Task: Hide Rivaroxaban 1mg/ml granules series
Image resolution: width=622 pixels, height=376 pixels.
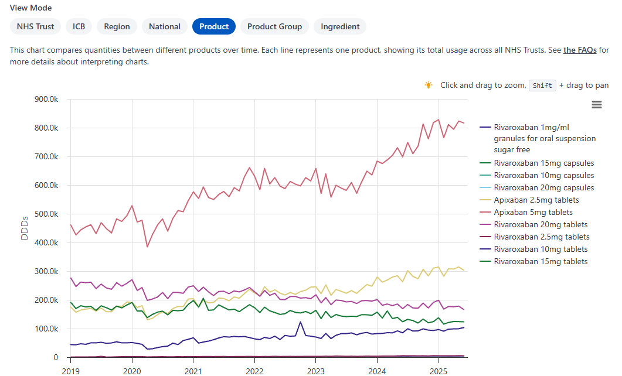Action: tap(536, 138)
